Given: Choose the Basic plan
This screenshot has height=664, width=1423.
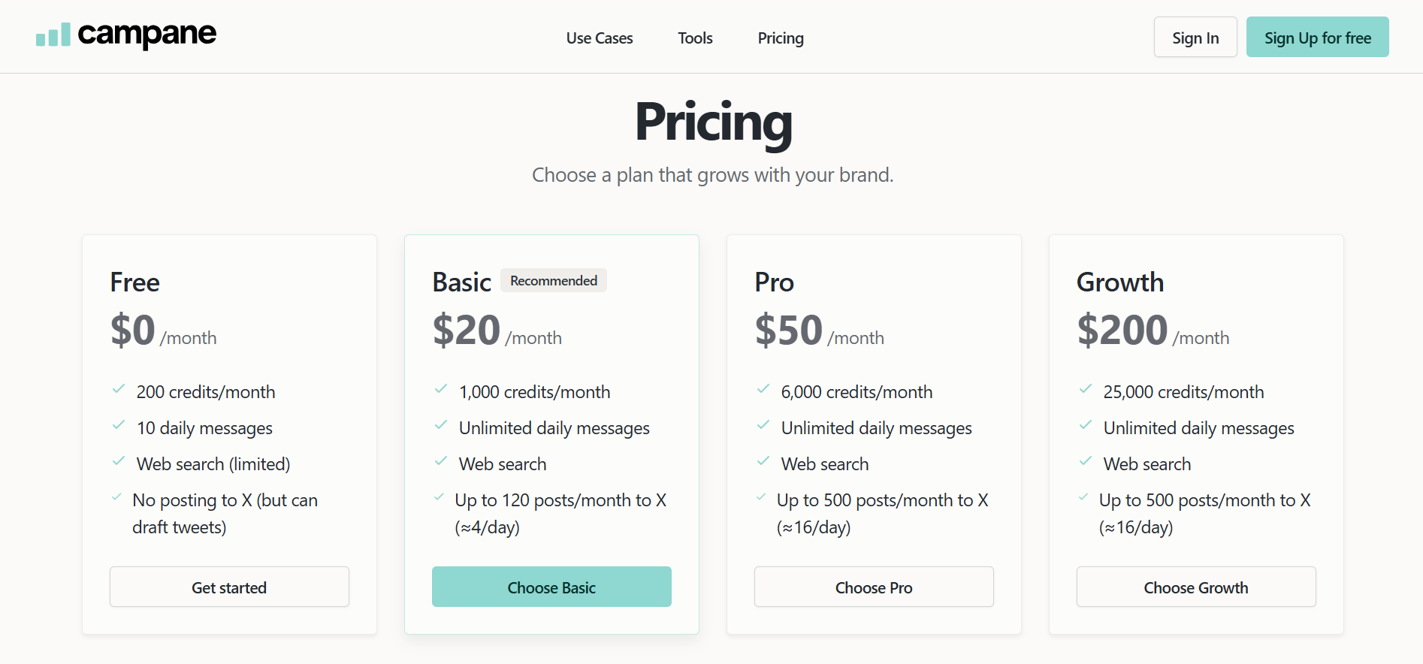Looking at the screenshot, I should [x=551, y=587].
